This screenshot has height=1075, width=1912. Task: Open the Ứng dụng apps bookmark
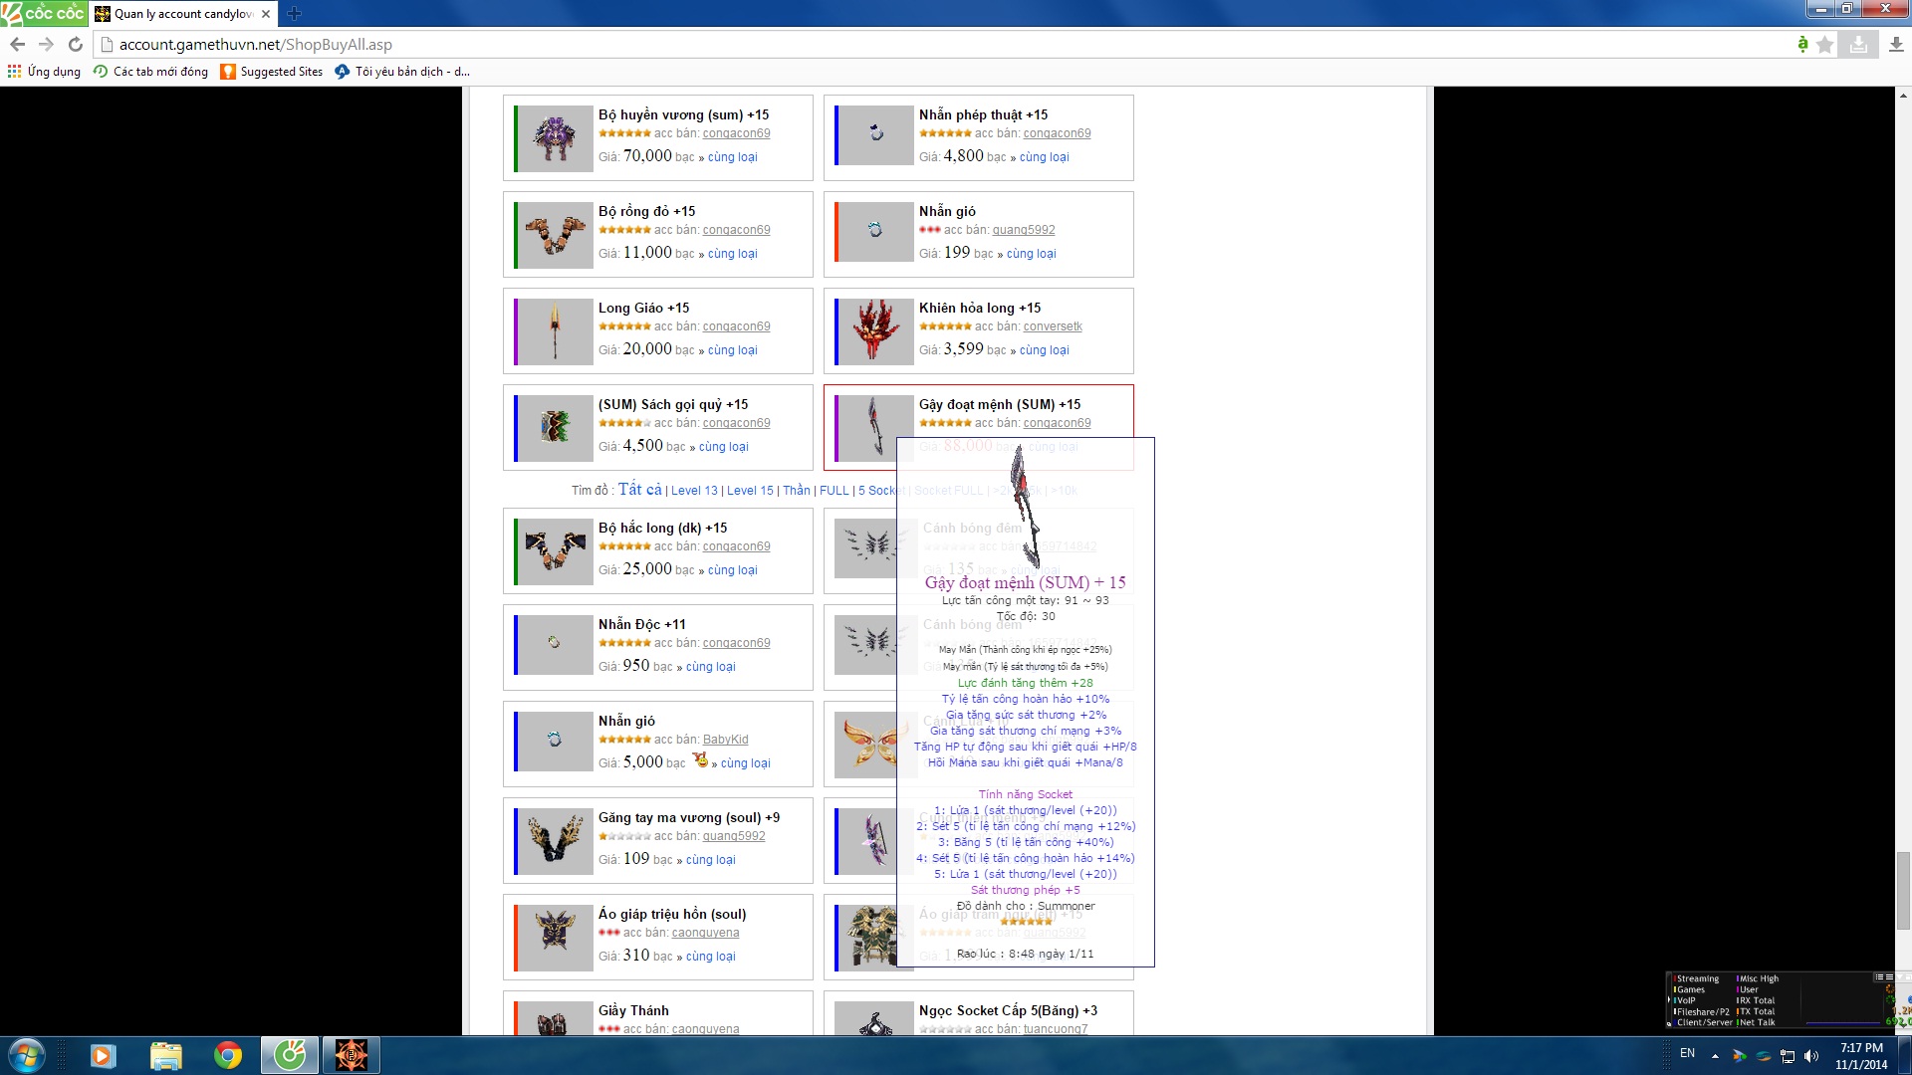44,72
